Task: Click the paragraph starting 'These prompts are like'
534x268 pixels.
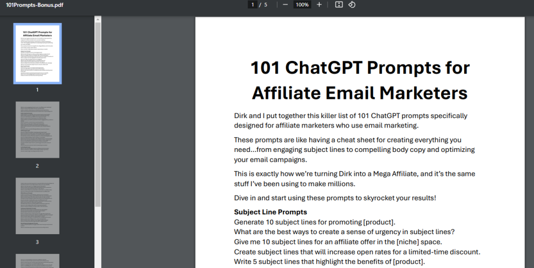Action: 354,149
